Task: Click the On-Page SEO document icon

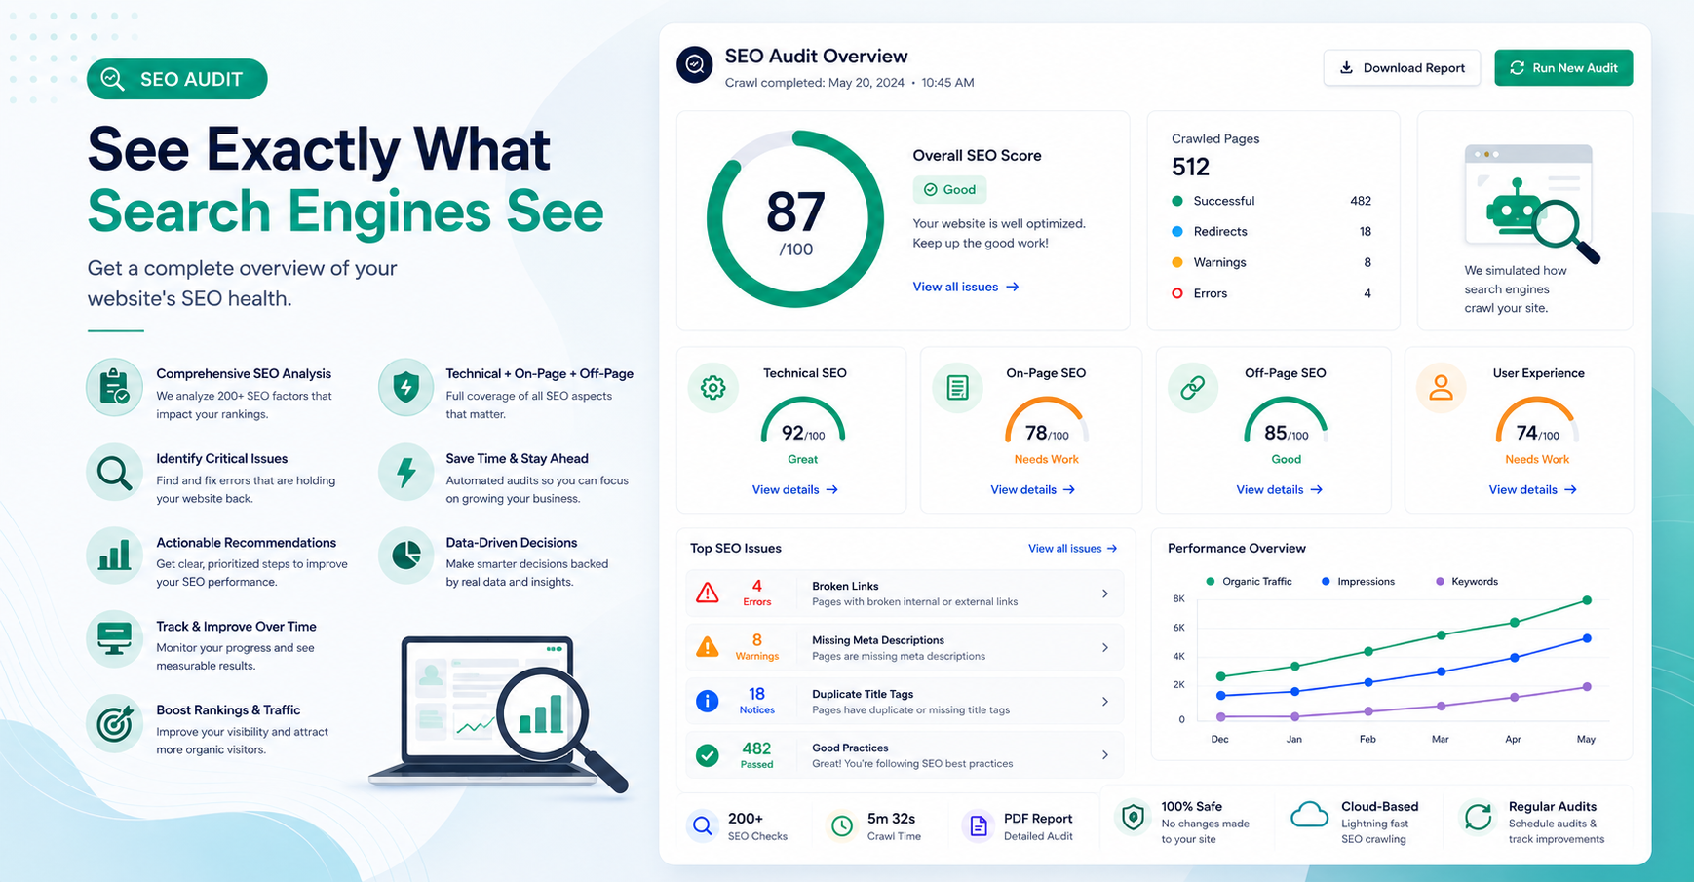Action: coord(958,388)
